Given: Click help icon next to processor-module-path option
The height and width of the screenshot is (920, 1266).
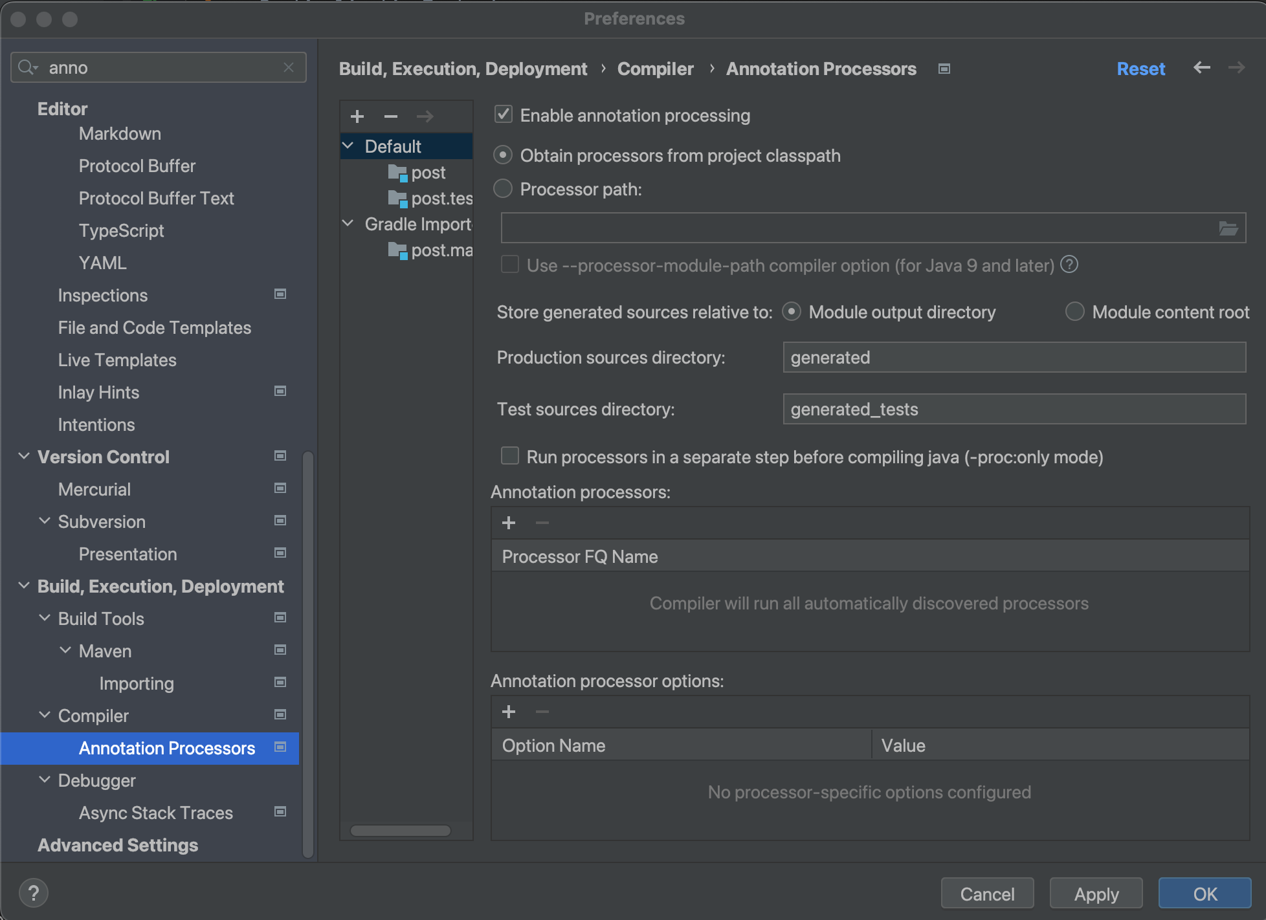Looking at the screenshot, I should point(1069,265).
